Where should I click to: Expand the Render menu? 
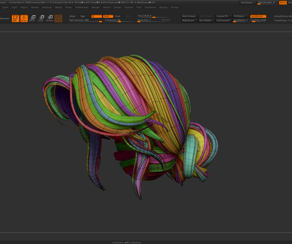(96, 8)
